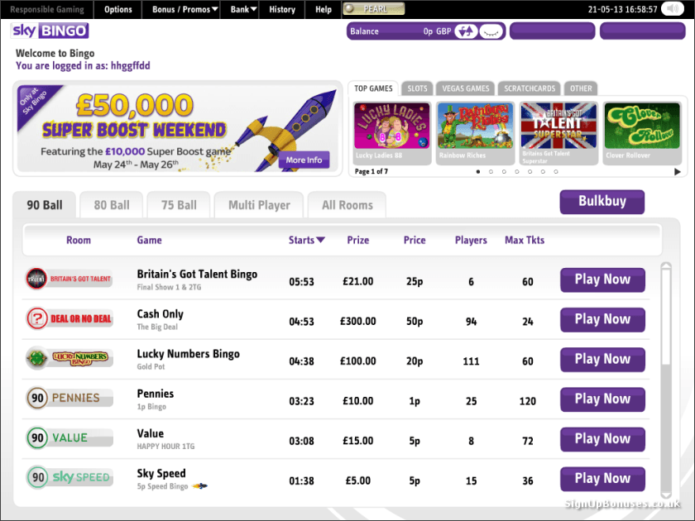Viewport: 695px width, 521px height.
Task: Select page 6 dot in games carousel
Action: tap(543, 172)
